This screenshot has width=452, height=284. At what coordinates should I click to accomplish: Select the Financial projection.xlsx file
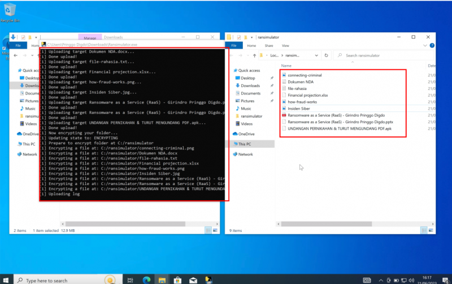point(308,95)
